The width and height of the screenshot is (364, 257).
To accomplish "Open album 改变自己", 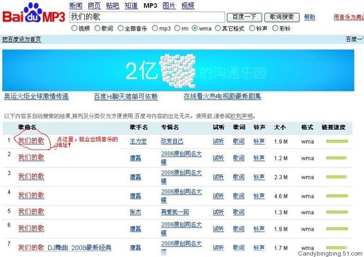I will [172, 141].
